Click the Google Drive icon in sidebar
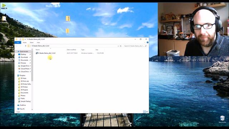 click(x=19, y=66)
